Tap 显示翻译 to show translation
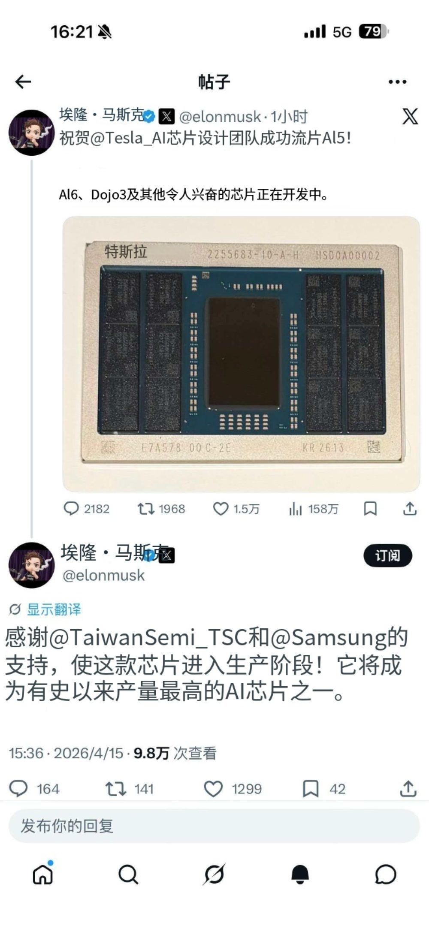The image size is (429, 932). pos(45,609)
